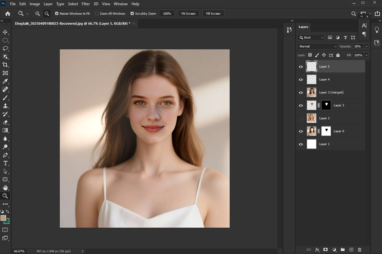Click the foreground color swatch
The image size is (382, 254).
coord(3,218)
